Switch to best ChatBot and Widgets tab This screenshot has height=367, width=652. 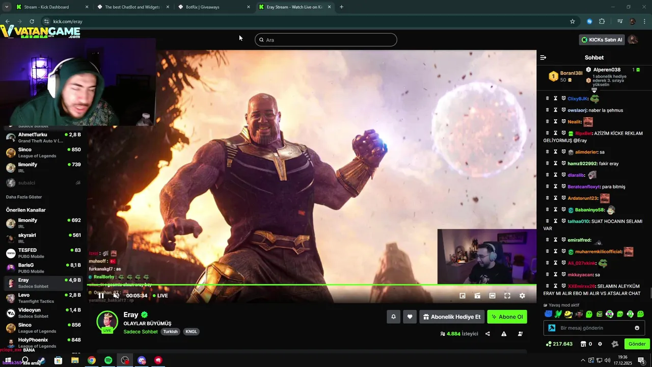pyautogui.click(x=132, y=7)
